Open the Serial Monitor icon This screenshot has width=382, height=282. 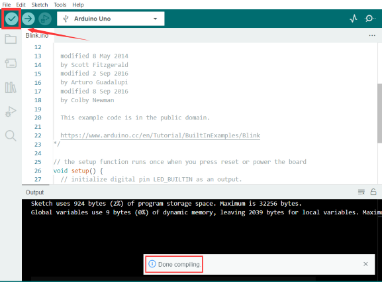pyautogui.click(x=369, y=19)
